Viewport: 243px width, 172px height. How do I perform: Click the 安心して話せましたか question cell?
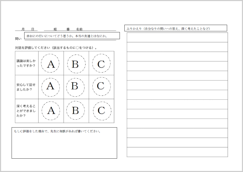click(27, 87)
